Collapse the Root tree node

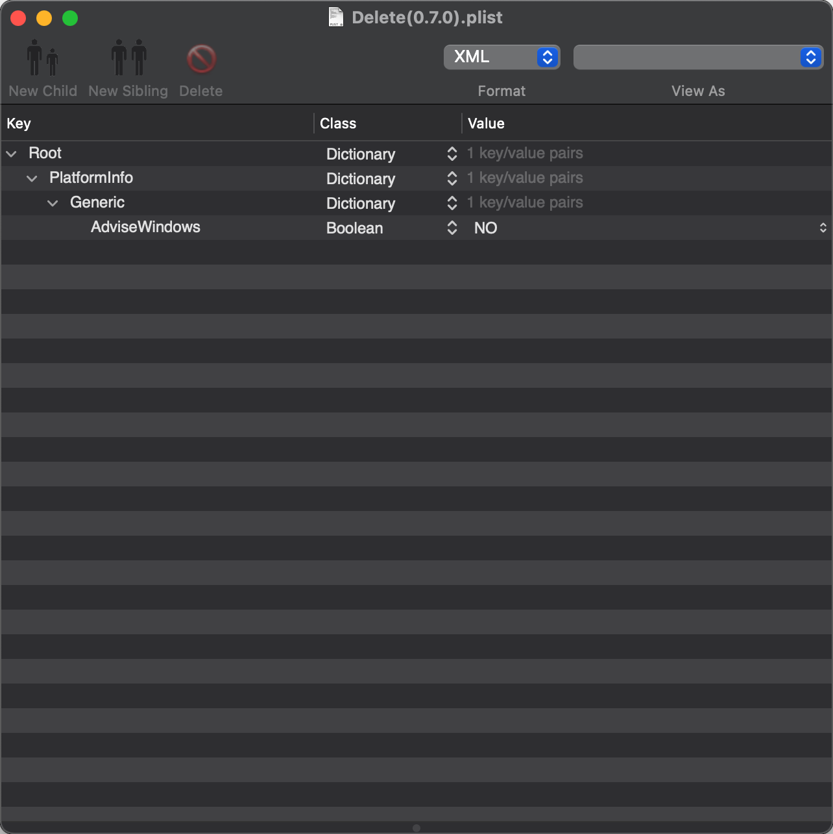[x=11, y=154]
